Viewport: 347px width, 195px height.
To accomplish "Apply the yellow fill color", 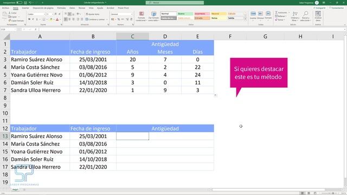I will (x=51, y=19).
